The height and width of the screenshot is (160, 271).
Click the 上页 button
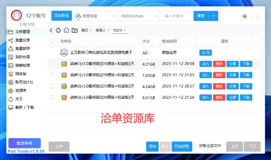click(x=235, y=146)
